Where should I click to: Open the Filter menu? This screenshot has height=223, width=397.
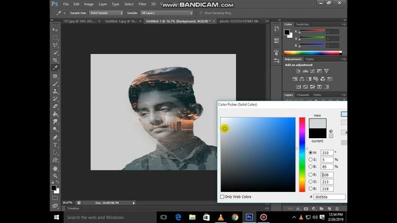coord(142,4)
